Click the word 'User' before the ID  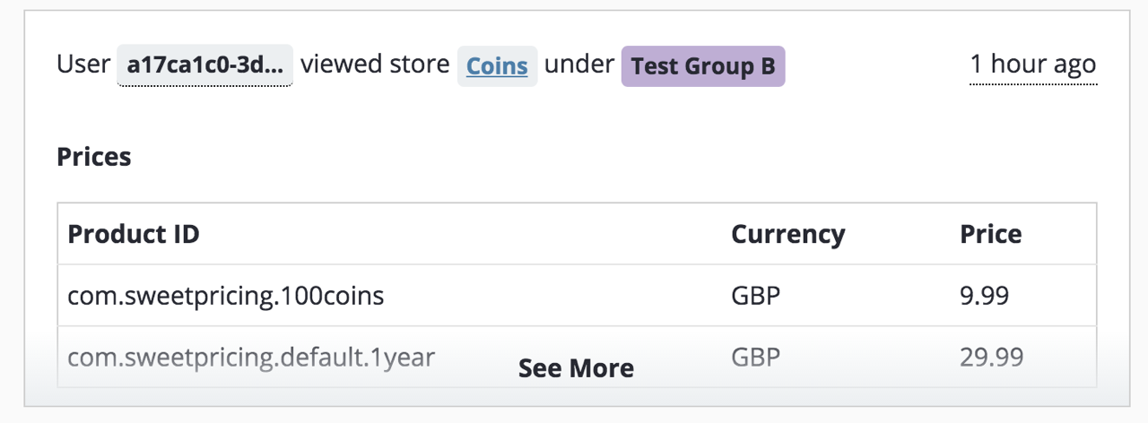[x=83, y=65]
